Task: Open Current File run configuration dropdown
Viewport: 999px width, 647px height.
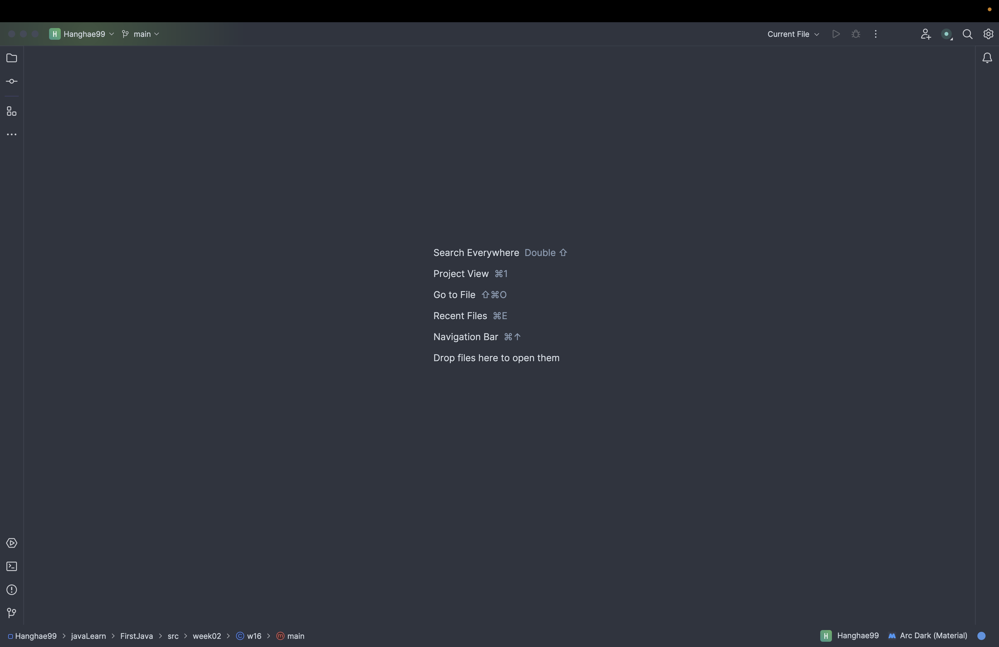Action: coord(793,34)
